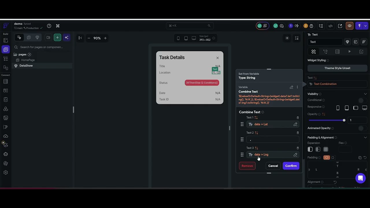Collapse the left navigation panel
The height and width of the screenshot is (208, 370).
(80, 38)
